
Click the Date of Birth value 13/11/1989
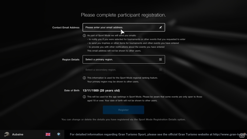coord(101,90)
